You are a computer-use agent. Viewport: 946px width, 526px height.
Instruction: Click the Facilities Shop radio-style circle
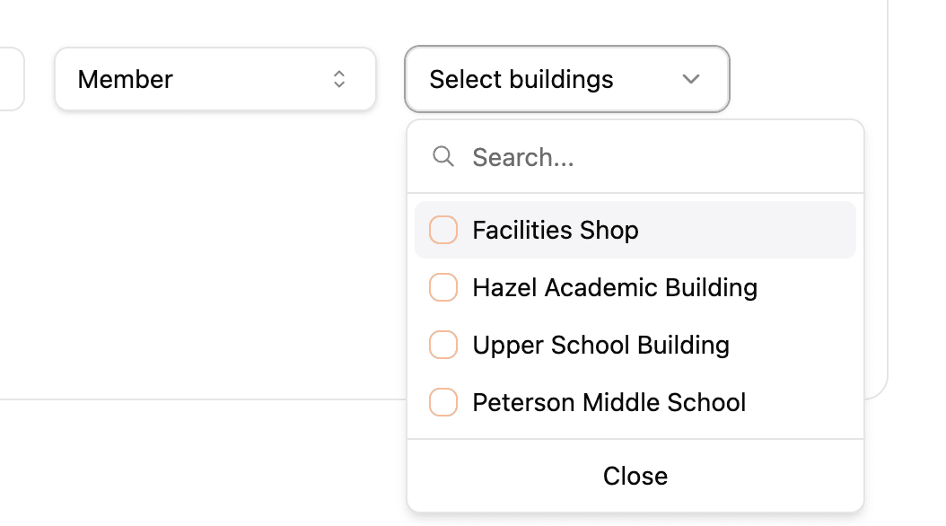[x=443, y=230]
